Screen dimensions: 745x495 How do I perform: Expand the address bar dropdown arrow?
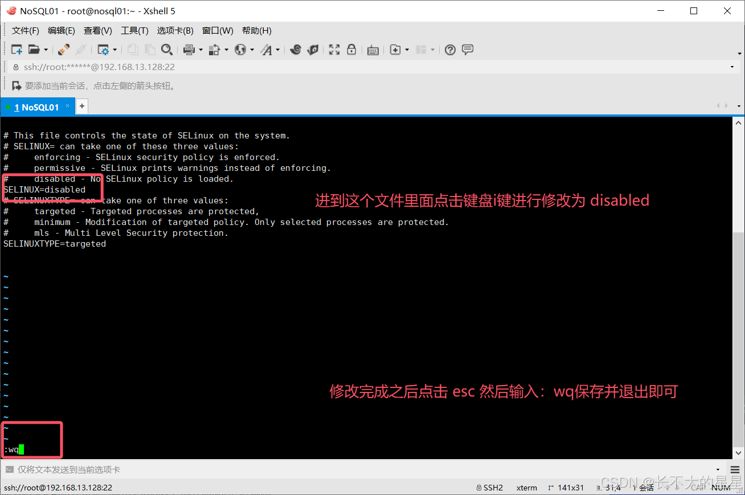tap(732, 67)
